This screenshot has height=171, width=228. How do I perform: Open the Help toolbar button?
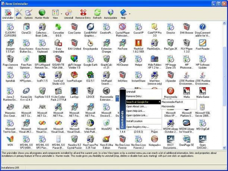pyautogui.click(x=123, y=14)
